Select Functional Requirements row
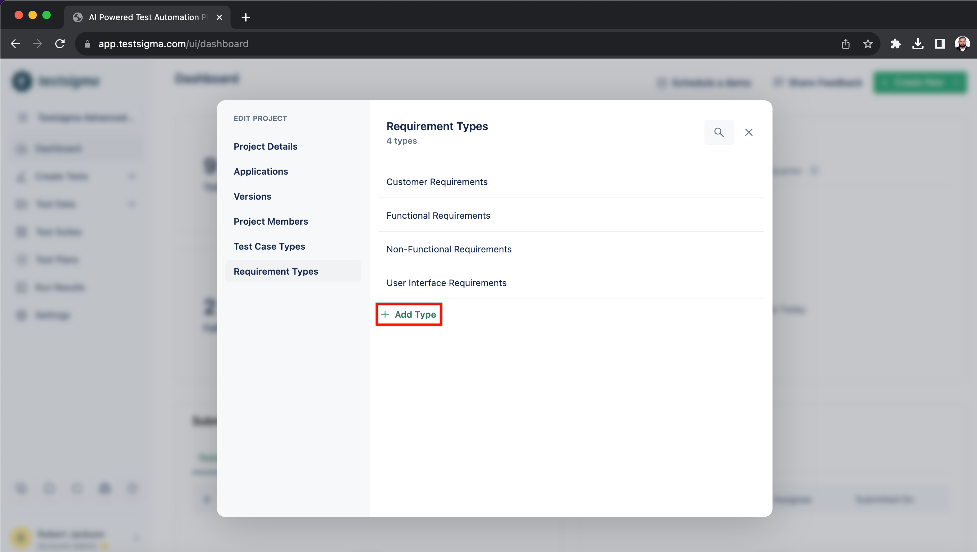Image resolution: width=977 pixels, height=552 pixels. coord(571,215)
